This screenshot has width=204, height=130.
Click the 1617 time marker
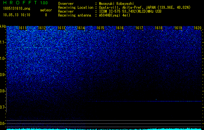pyautogui.click(x=139, y=28)
